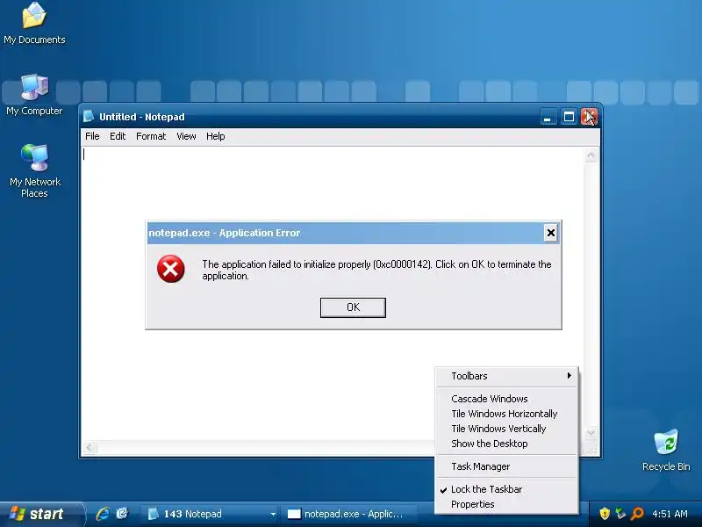
Task: Minimize the Untitled Notepad window
Action: click(x=548, y=117)
